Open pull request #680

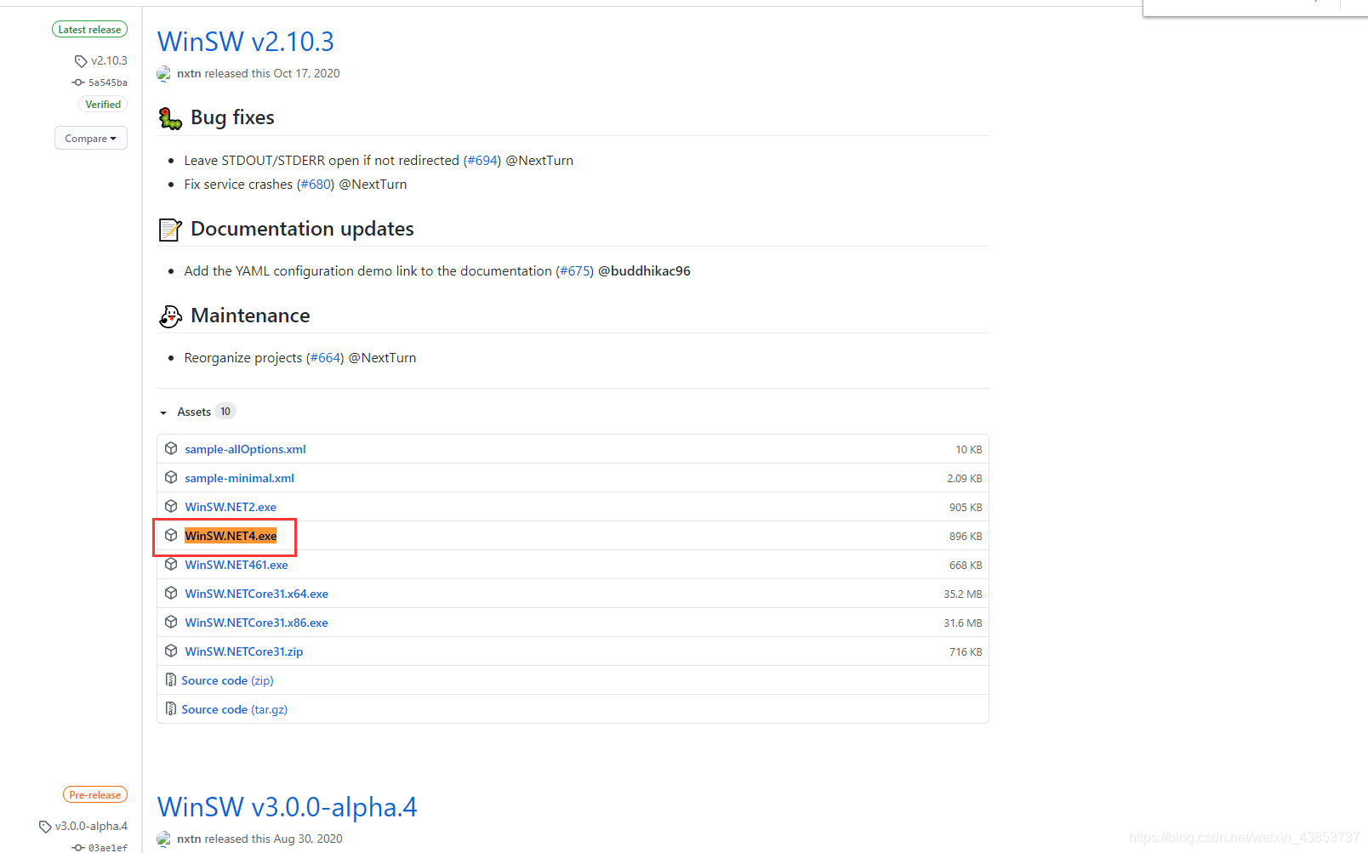point(316,185)
